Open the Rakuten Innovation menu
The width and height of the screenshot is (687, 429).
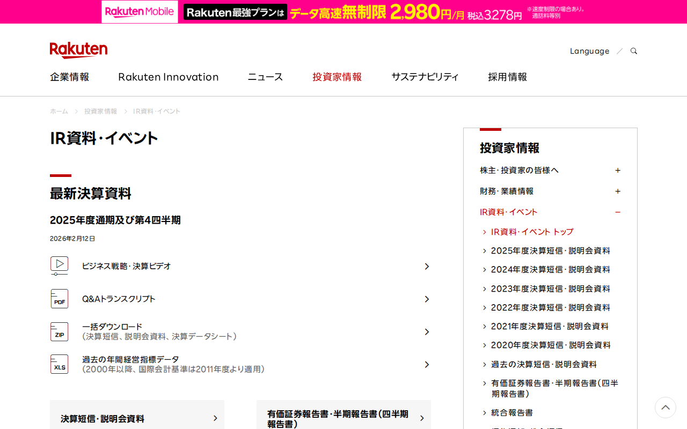click(x=169, y=77)
